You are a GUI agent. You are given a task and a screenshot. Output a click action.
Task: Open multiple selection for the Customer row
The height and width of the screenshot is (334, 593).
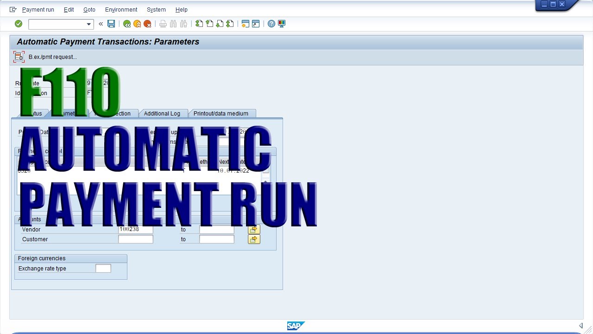point(254,239)
